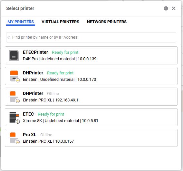Pick the ETEC printer name
183x171 pixels.
28,114
